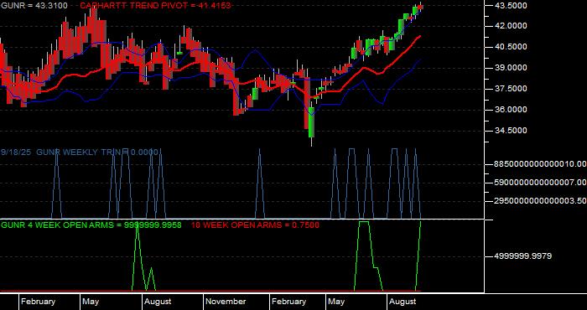Click the first August timeline marker

158,302
